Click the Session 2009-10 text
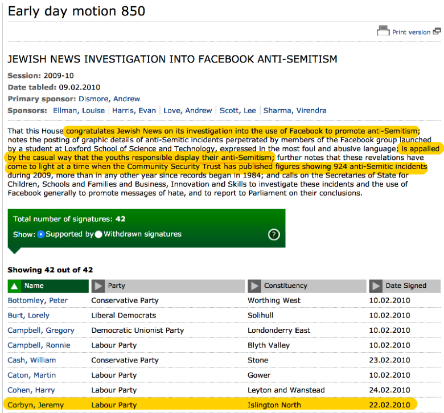The height and width of the screenshot is (413, 444). coord(40,76)
